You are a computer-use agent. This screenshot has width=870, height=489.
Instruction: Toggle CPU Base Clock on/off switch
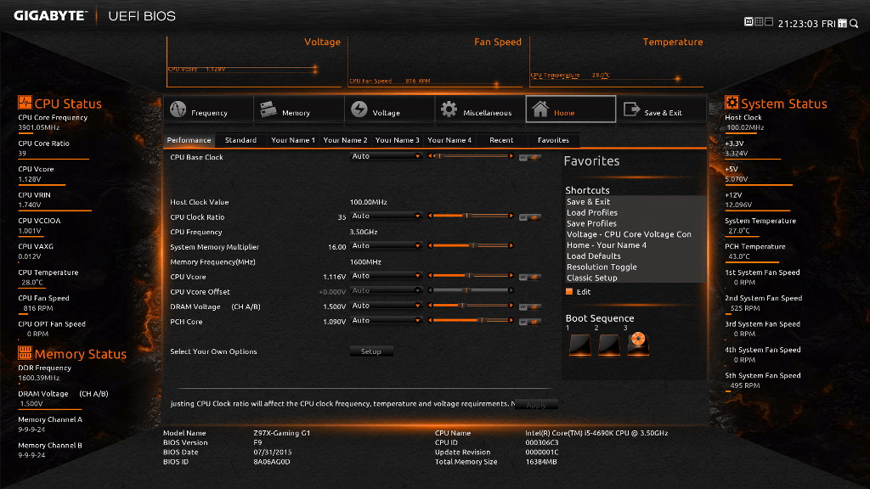click(530, 158)
